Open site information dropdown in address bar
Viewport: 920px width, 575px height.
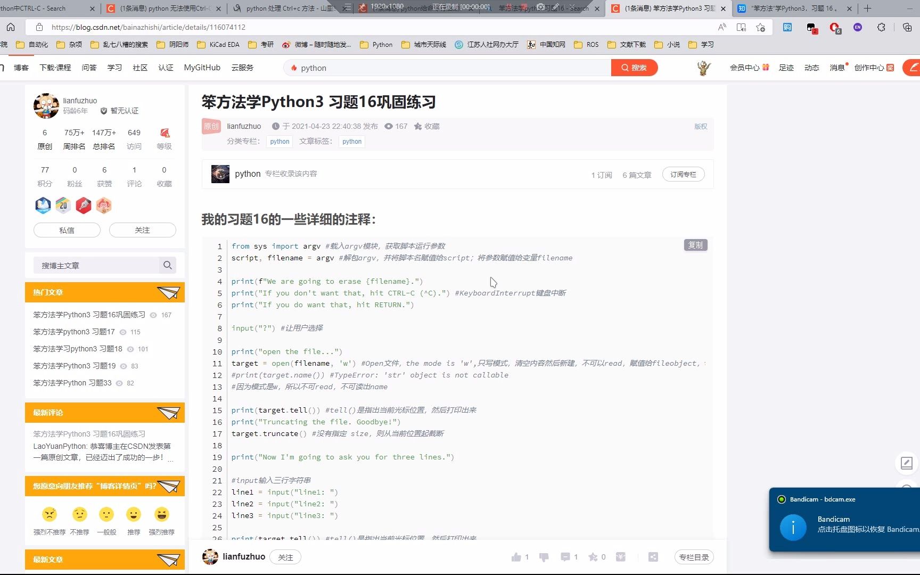[x=39, y=27]
